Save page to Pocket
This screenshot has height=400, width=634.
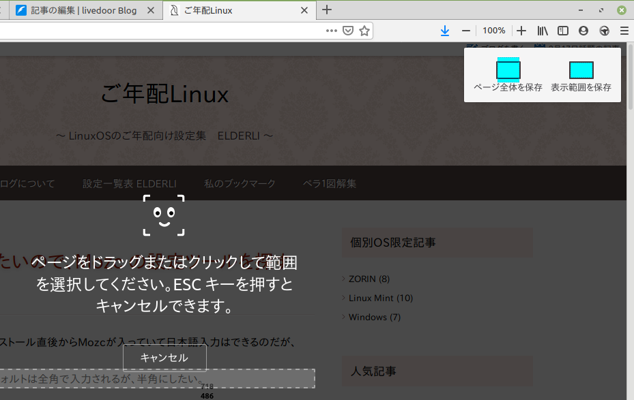click(x=348, y=31)
